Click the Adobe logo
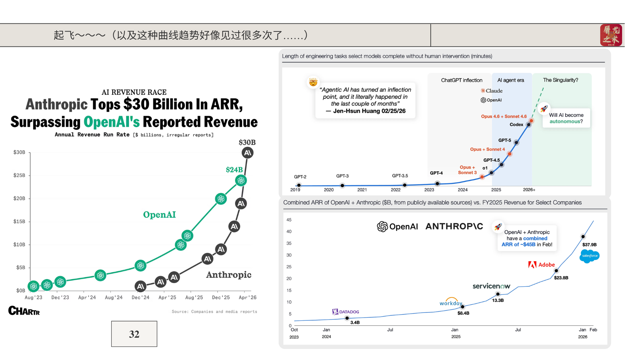The width and height of the screenshot is (625, 351). (x=541, y=265)
